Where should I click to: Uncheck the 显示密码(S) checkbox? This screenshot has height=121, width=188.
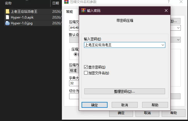pos(86,67)
